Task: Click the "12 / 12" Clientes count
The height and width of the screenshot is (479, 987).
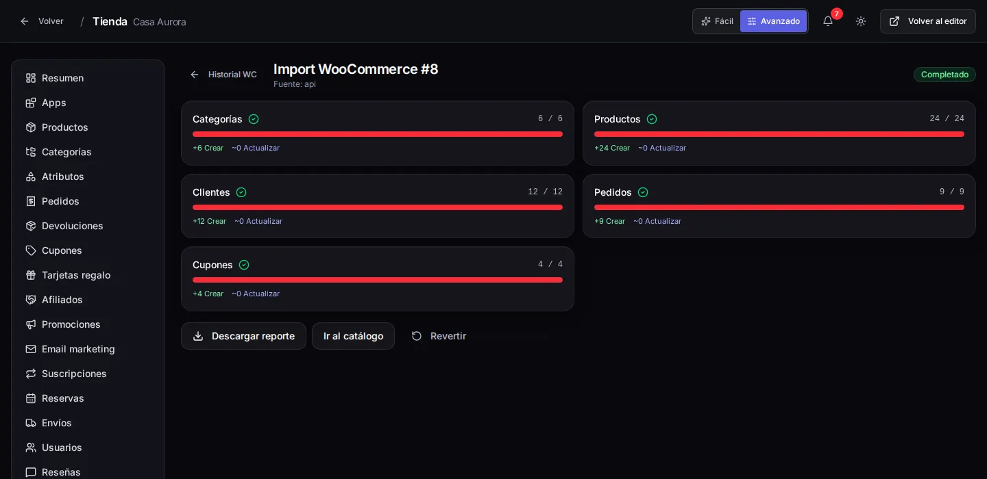Action: tap(546, 192)
